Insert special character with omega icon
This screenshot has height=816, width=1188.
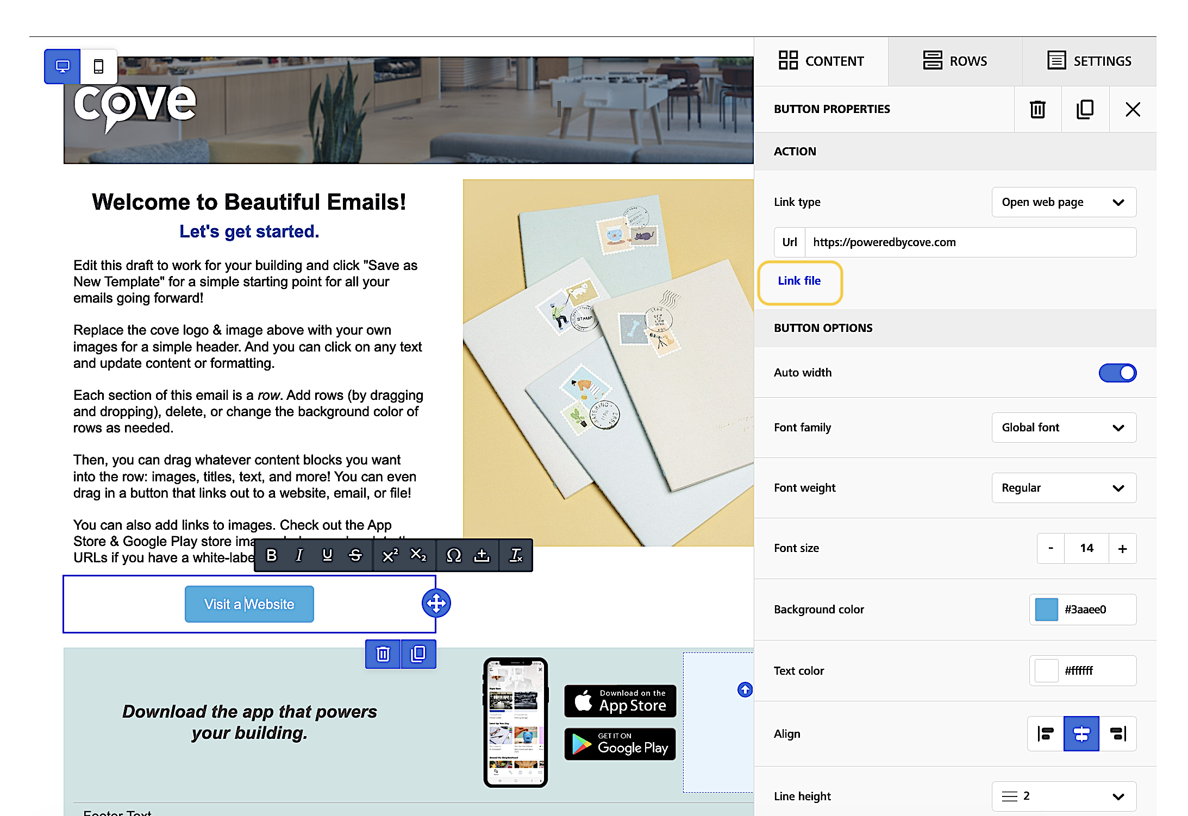click(453, 555)
